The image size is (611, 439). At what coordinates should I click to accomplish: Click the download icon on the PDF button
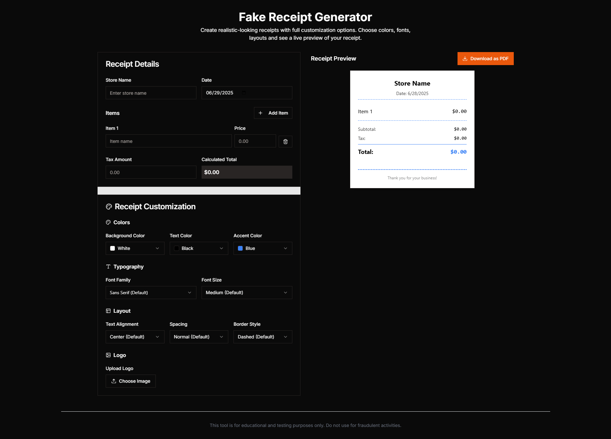click(x=465, y=59)
